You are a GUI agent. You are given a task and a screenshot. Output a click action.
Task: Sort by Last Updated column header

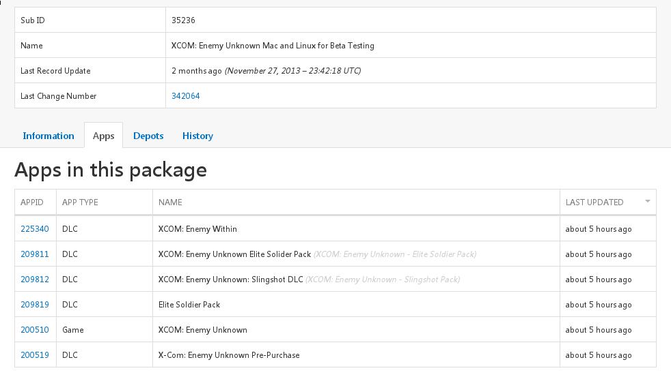click(x=594, y=202)
